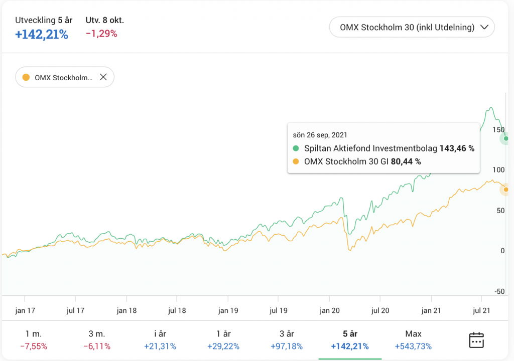Image resolution: width=514 pixels, height=361 pixels.
Task: Select the 5 år period tab
Action: pos(350,339)
